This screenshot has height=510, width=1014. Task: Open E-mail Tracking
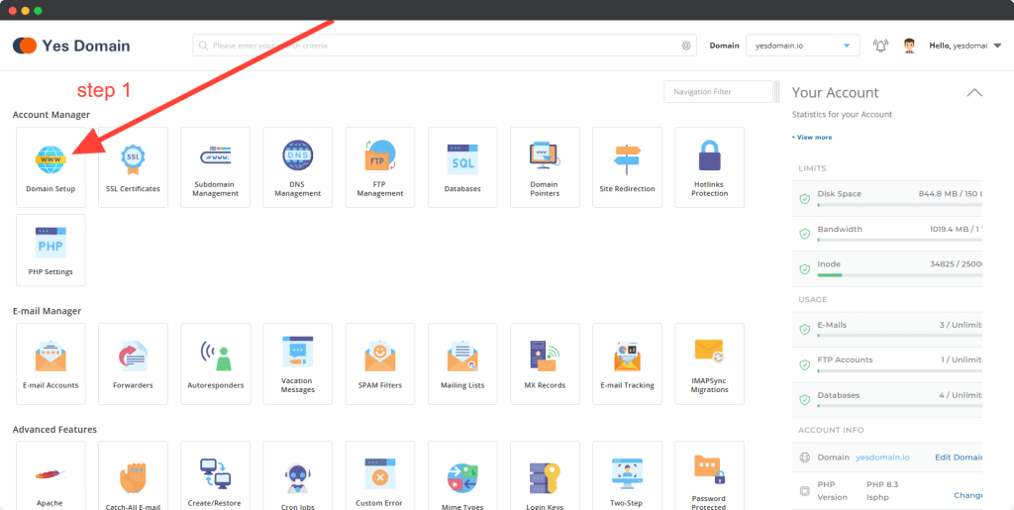point(627,363)
